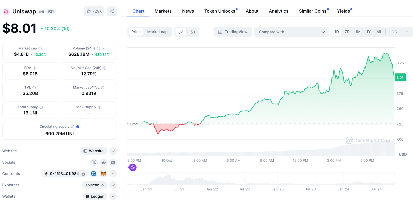Screen dimensions: 413x204
Task: Switch chart to Market cap view
Action: (x=157, y=32)
